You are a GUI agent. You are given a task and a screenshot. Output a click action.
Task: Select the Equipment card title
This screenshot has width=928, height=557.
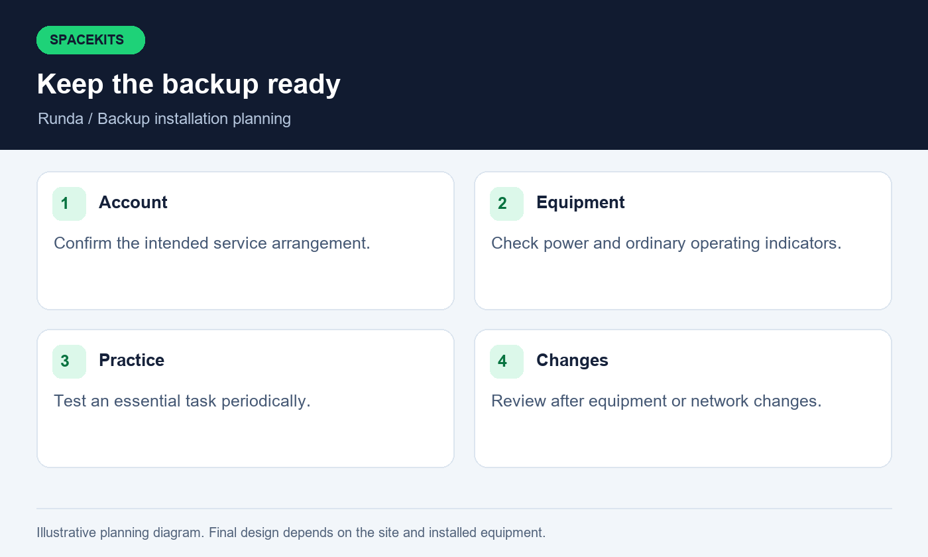[581, 202]
